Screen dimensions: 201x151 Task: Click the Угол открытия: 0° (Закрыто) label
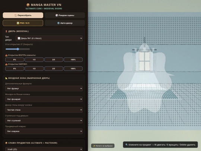pos(19,44)
